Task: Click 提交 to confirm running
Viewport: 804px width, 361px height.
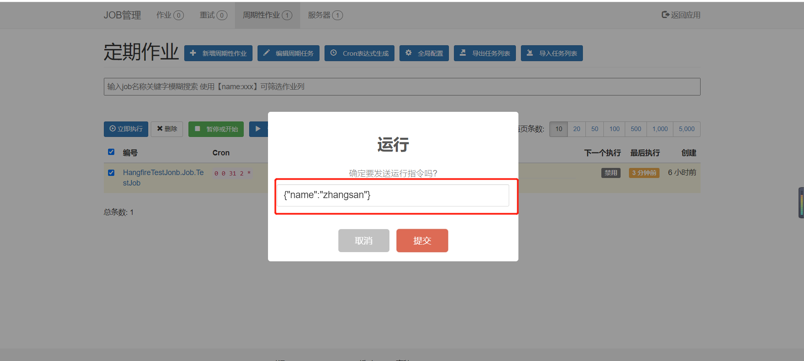Action: pyautogui.click(x=422, y=240)
